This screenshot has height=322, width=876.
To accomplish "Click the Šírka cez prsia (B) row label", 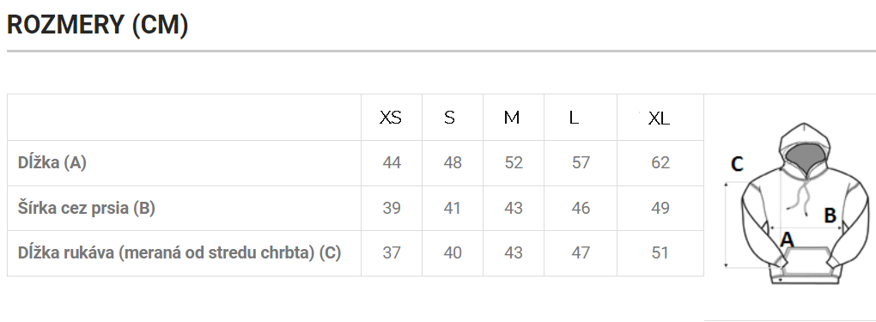I will coord(87,208).
